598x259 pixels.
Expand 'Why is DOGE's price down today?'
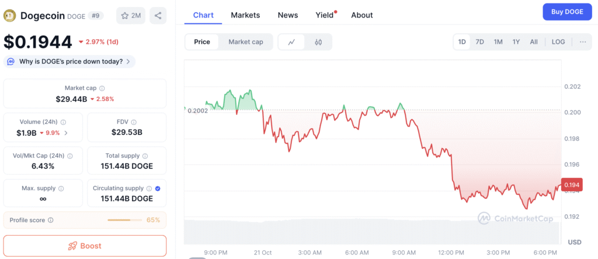69,62
